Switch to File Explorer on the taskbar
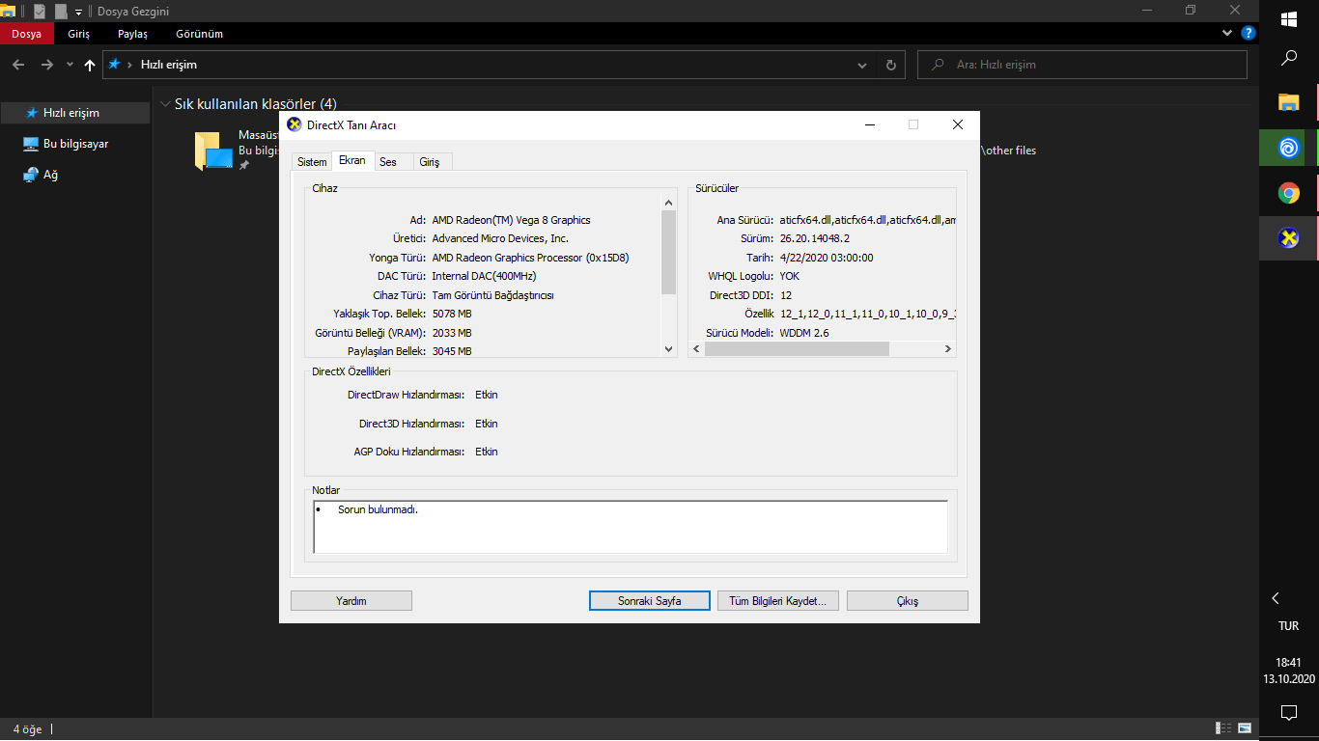The width and height of the screenshot is (1319, 741). (1289, 102)
